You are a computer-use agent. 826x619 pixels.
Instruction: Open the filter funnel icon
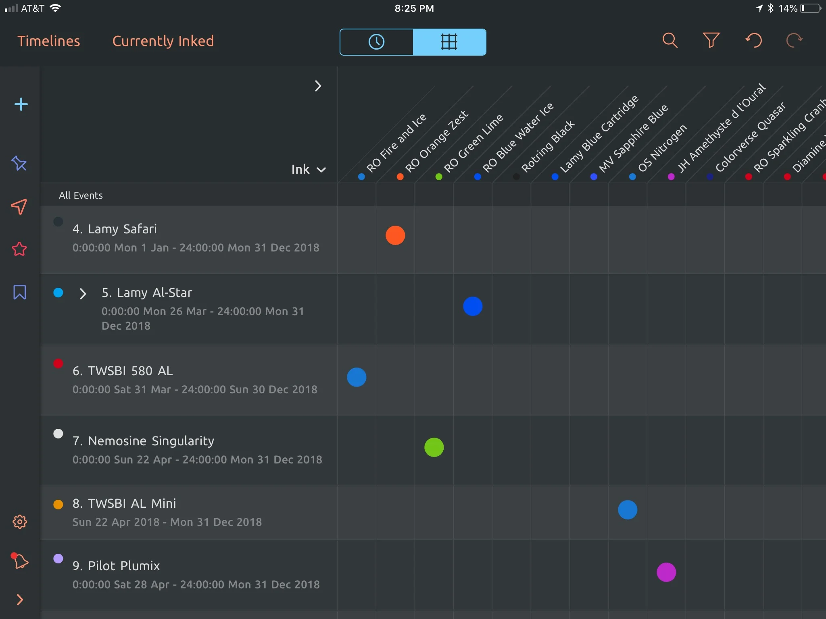[711, 40]
